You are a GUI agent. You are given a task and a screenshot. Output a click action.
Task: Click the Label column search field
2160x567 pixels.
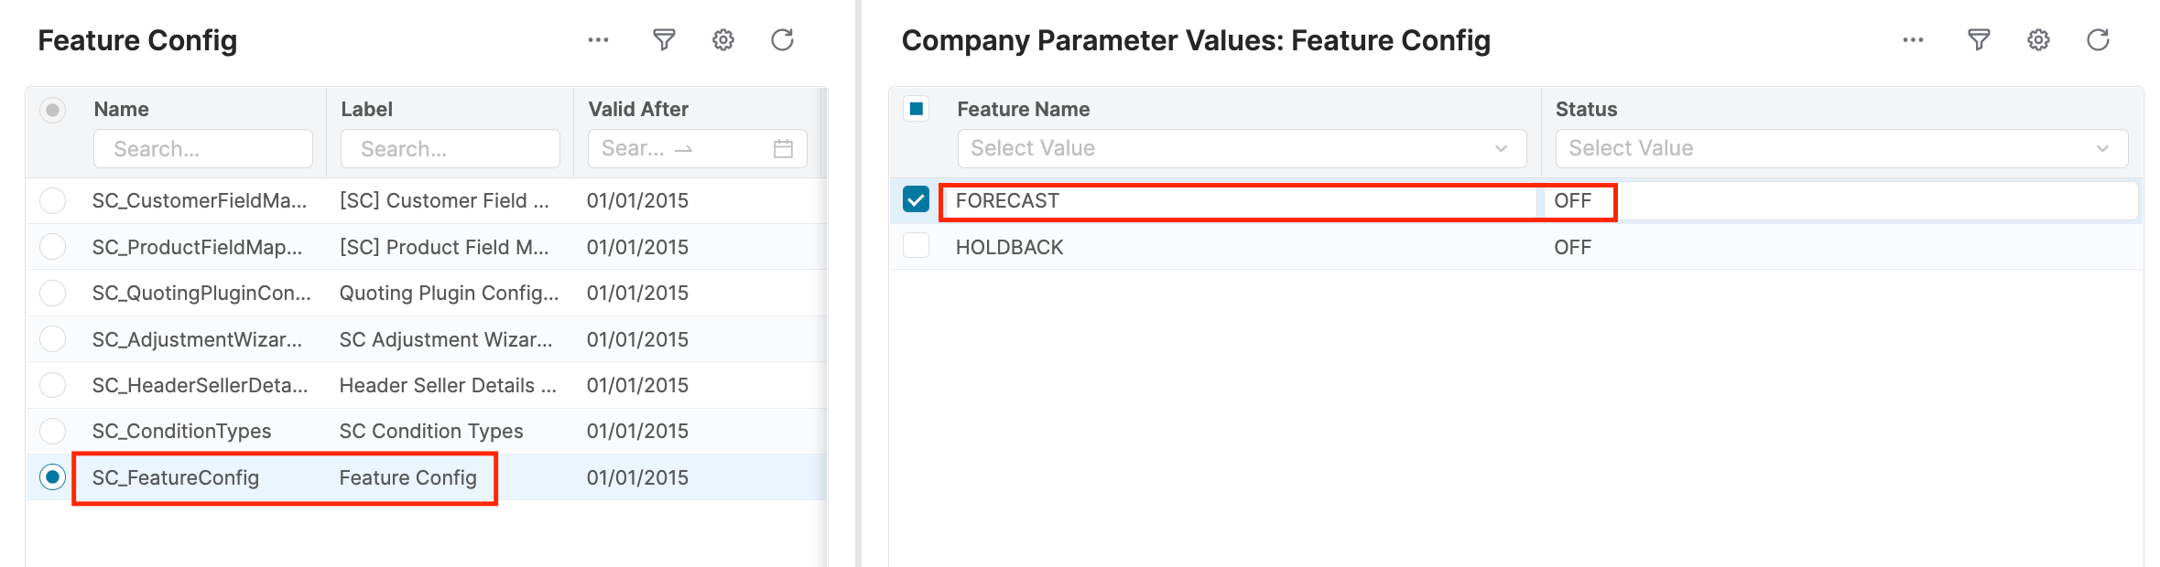[x=450, y=149]
